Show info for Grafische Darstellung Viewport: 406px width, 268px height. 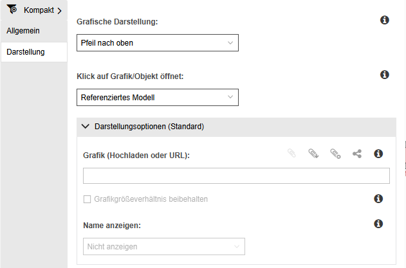point(385,20)
